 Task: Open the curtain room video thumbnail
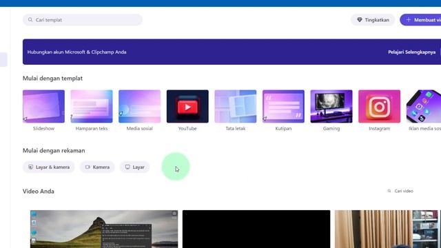point(387,229)
